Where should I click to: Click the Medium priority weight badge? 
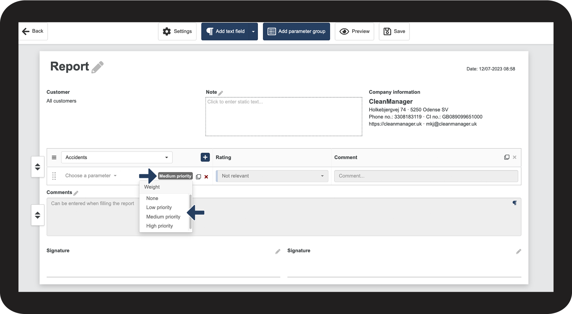(x=175, y=176)
